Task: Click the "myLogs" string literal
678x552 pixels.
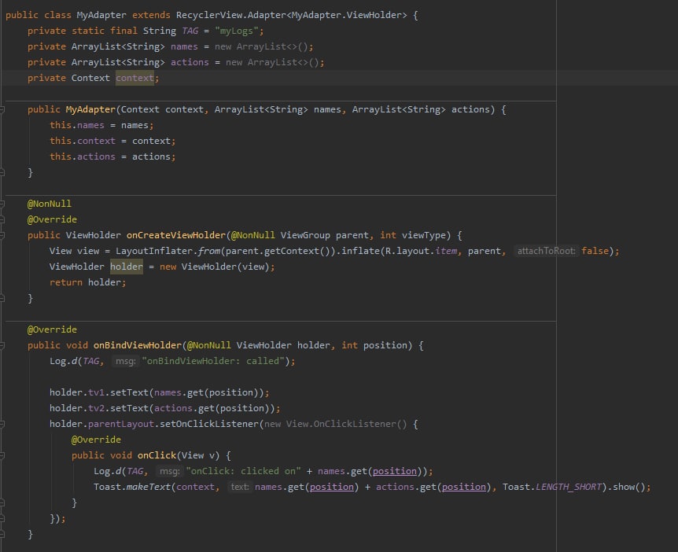Action: click(237, 31)
